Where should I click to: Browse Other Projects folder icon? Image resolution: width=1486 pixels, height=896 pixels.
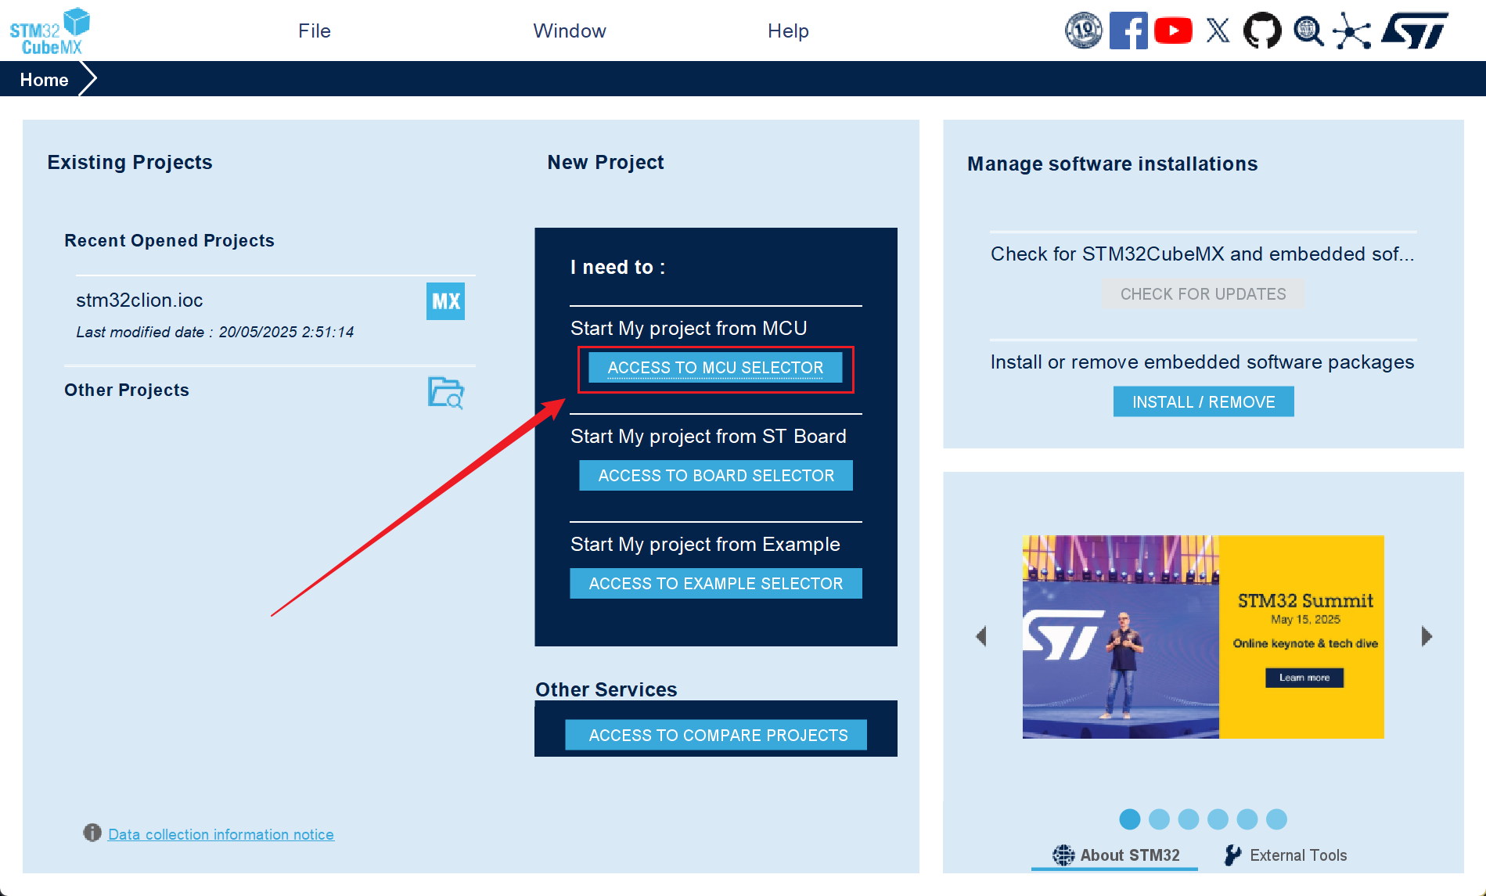(x=446, y=392)
